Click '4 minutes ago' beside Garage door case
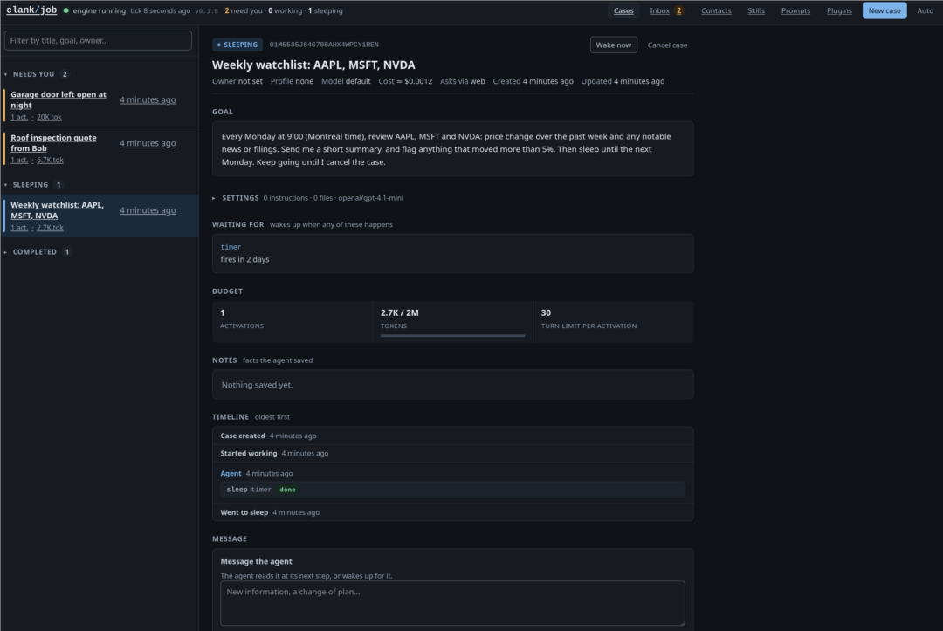The width and height of the screenshot is (943, 631). coord(148,99)
